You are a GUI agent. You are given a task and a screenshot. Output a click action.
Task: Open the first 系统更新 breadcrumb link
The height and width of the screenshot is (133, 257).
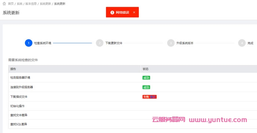pyautogui.click(x=45, y=4)
